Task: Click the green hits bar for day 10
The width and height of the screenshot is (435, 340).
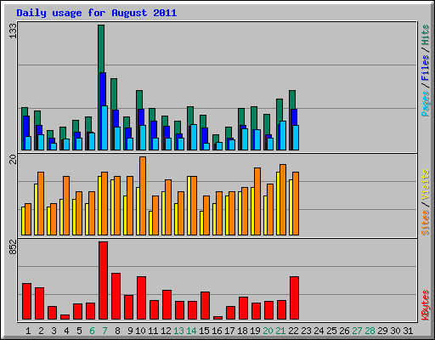Action: pyautogui.click(x=139, y=99)
